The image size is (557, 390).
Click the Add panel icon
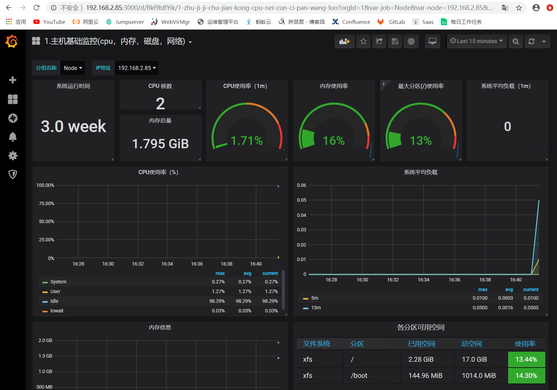tap(344, 41)
